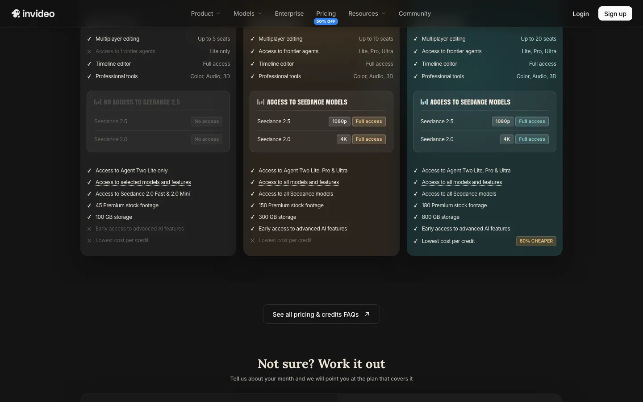
Task: Click the checkmark beside "100 GB storage"
Action: (89, 217)
